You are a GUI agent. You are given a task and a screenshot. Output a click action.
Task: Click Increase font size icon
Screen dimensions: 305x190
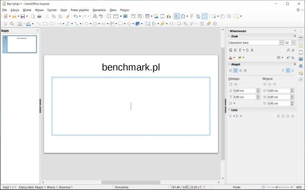pyautogui.click(x=288, y=50)
